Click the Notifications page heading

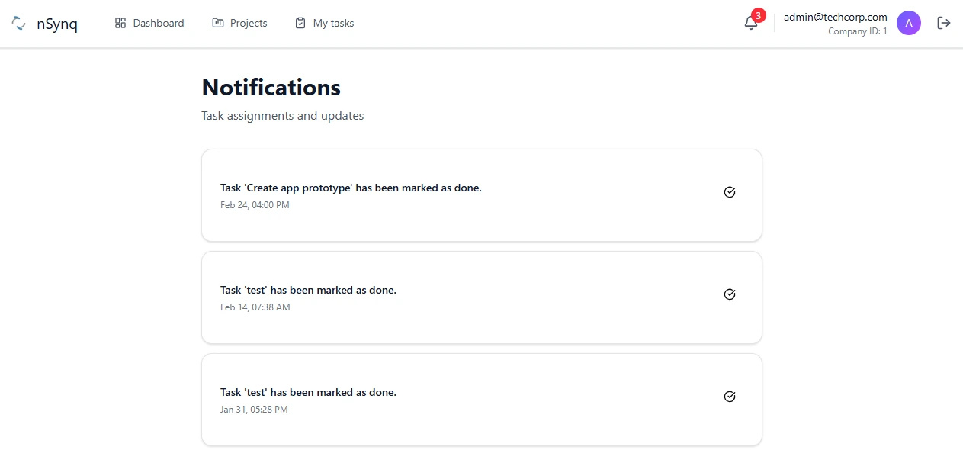[x=271, y=87]
